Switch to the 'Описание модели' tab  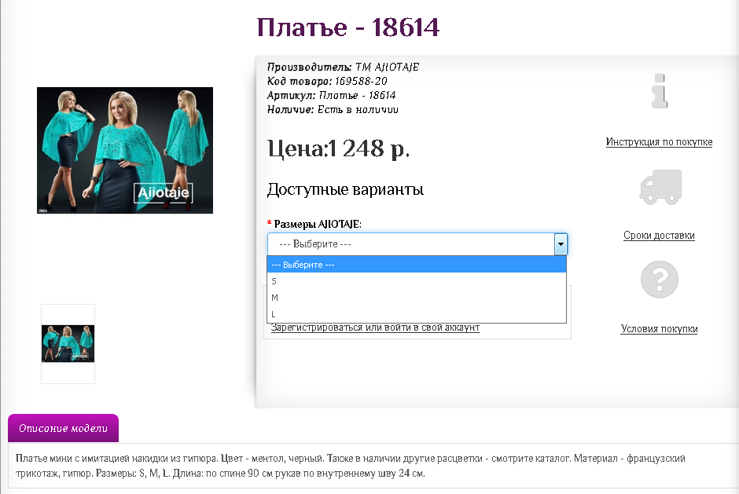coord(63,428)
